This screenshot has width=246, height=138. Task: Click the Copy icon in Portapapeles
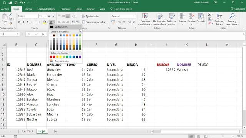pyautogui.click(x=10, y=19)
